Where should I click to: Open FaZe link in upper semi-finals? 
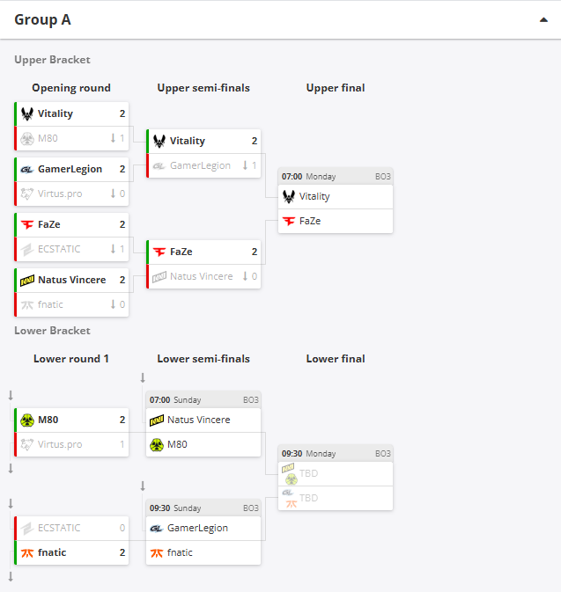click(x=181, y=252)
